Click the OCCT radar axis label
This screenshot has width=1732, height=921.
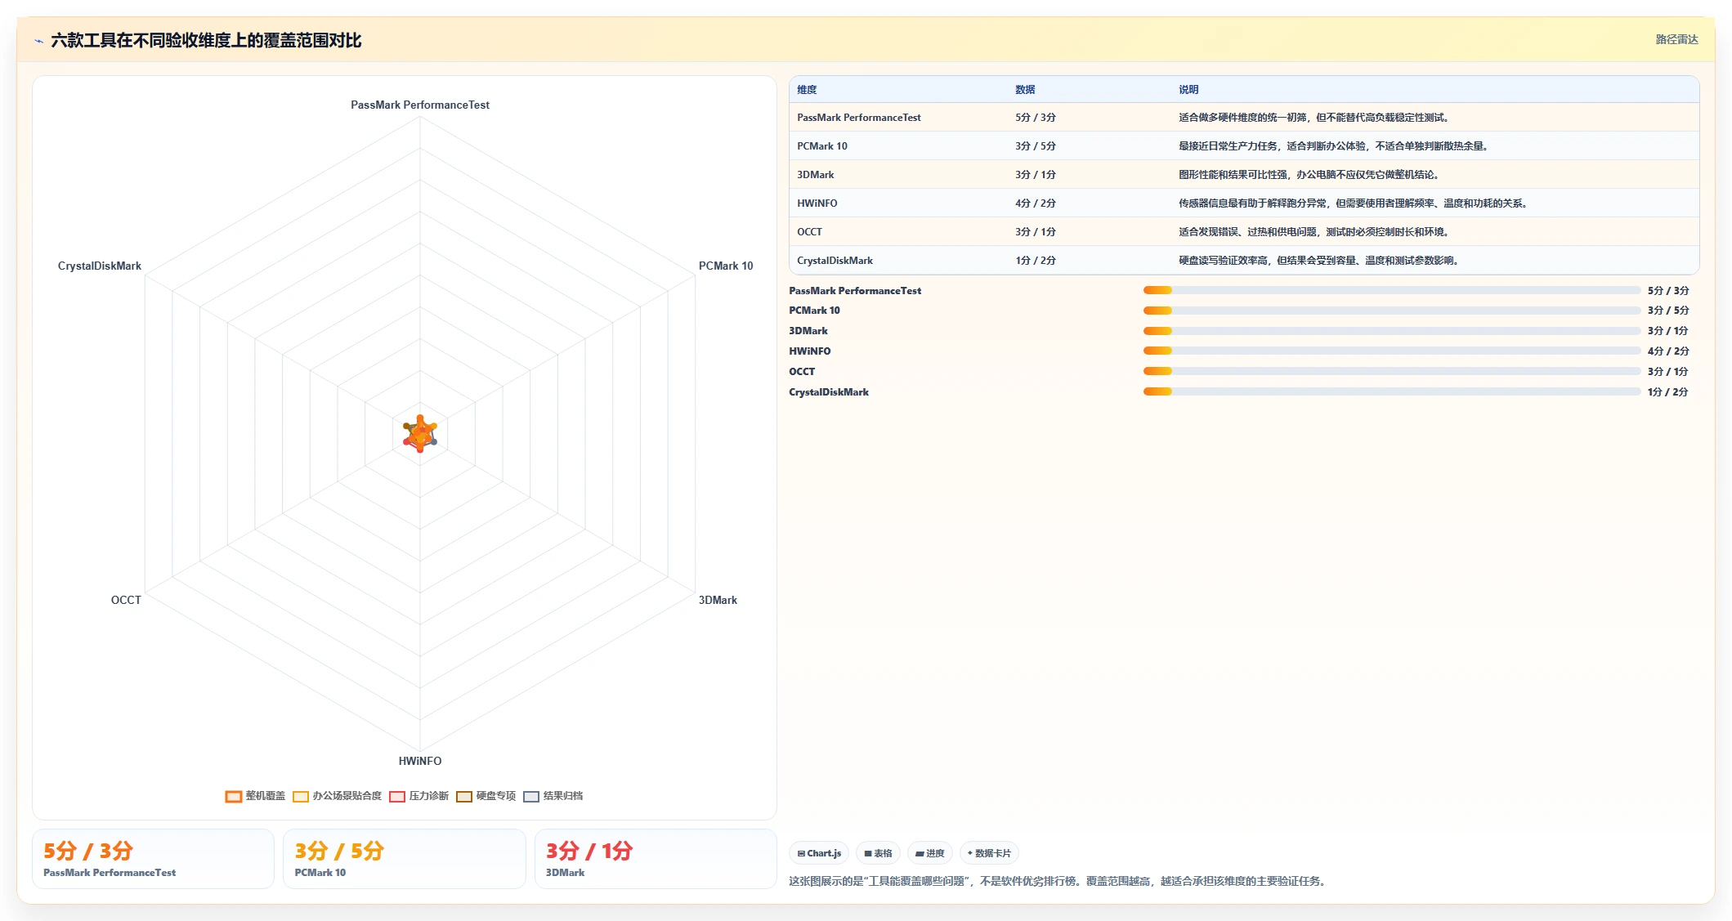pos(126,600)
